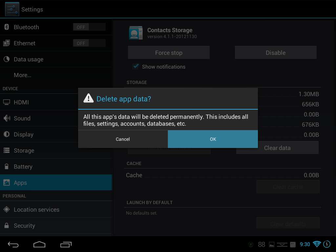Click the Display brightness icon
The width and height of the screenshot is (336, 252).
pyautogui.click(x=6, y=134)
